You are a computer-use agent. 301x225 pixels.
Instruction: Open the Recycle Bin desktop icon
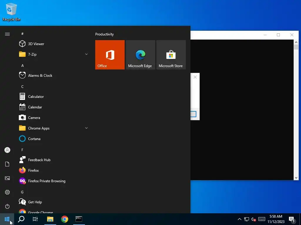coord(11,12)
